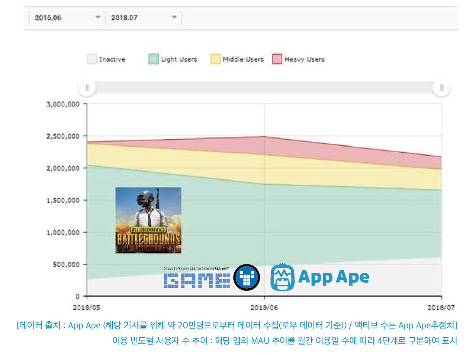Open the 2016.06 start date dropdown

click(66, 17)
